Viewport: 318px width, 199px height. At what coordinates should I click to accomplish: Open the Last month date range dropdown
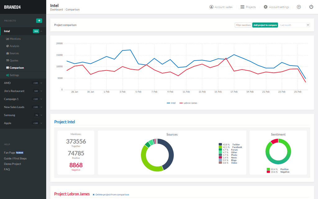click(x=294, y=25)
